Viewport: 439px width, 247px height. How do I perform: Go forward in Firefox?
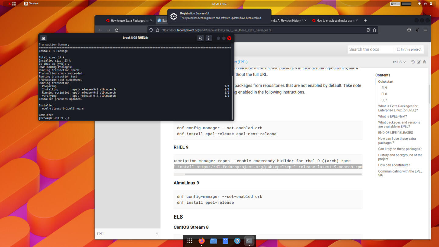click(108, 30)
